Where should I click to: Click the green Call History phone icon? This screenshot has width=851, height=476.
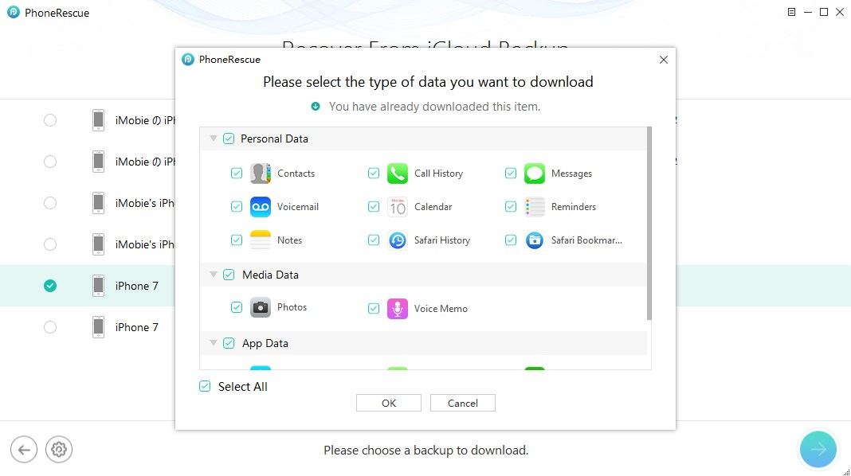(x=398, y=174)
